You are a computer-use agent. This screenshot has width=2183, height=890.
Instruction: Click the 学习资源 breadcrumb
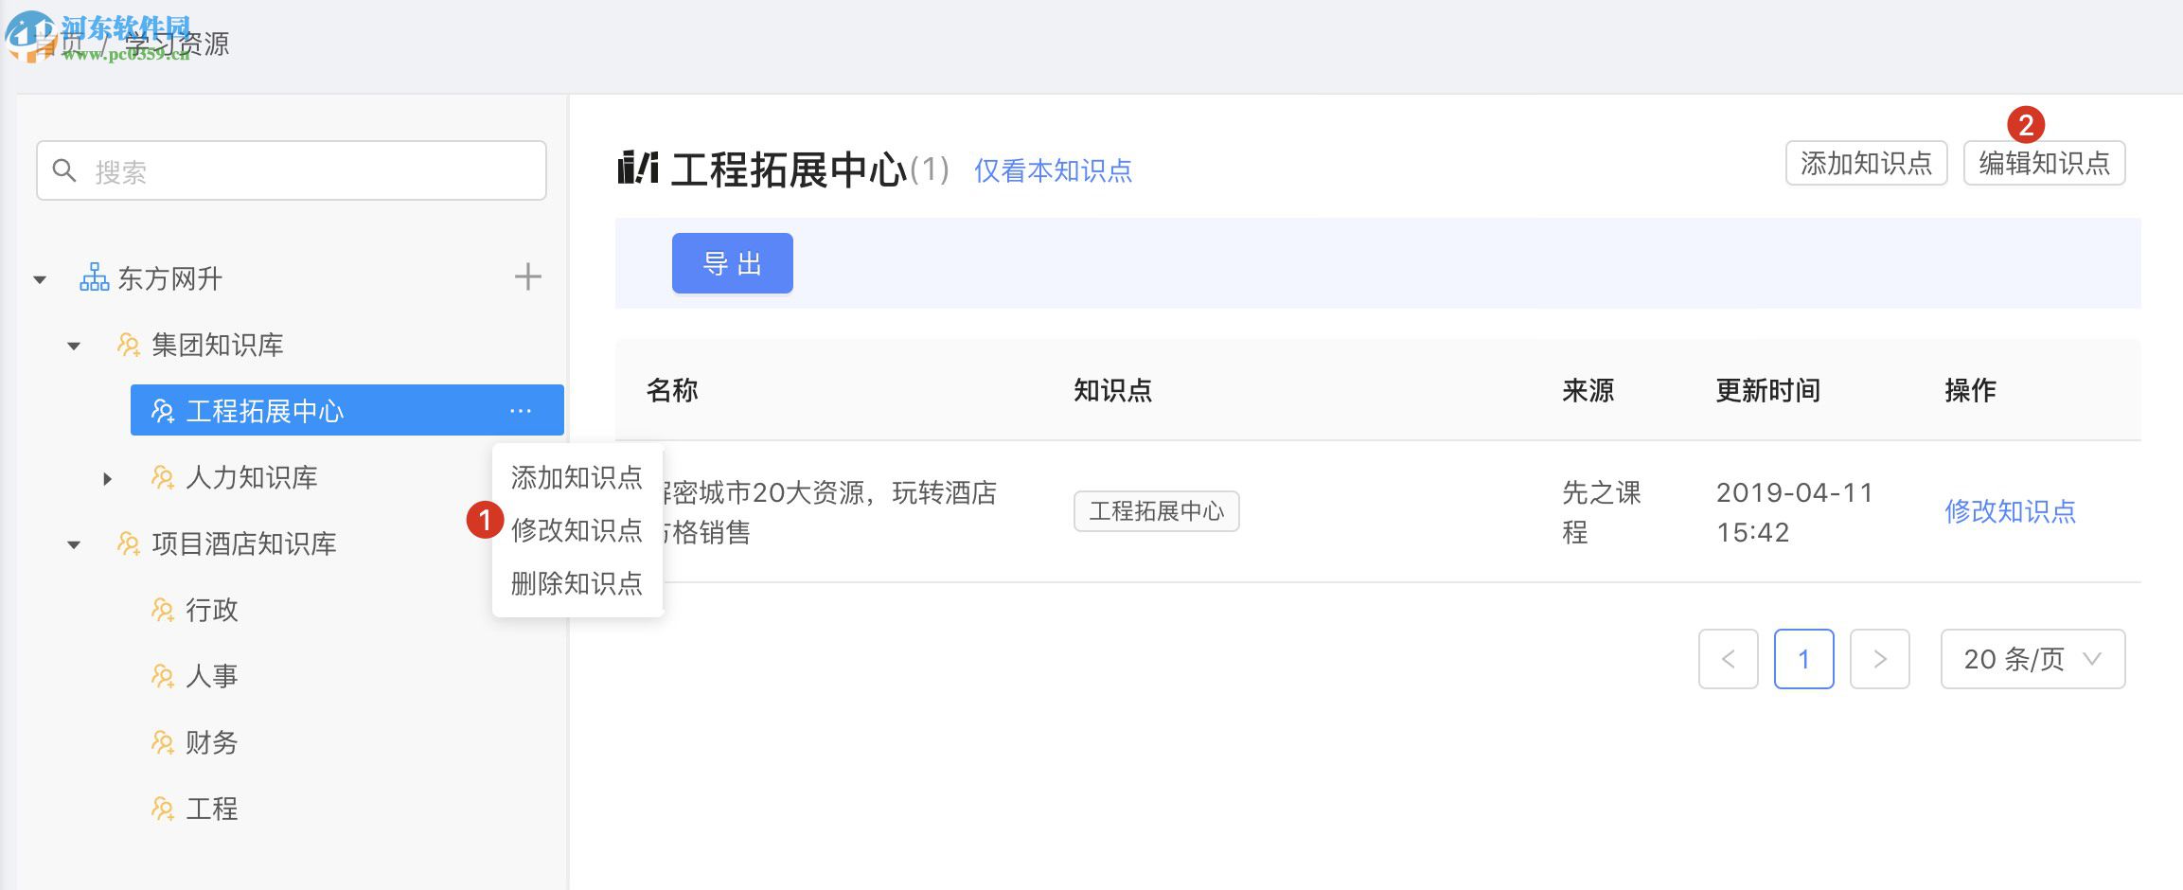point(177,44)
